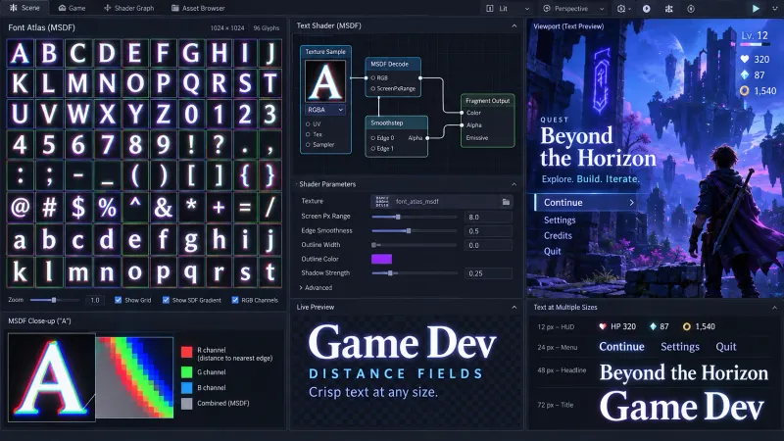Click the A texture preview on Texture Sample node
Viewport: 784px width, 441px height.
(325, 81)
